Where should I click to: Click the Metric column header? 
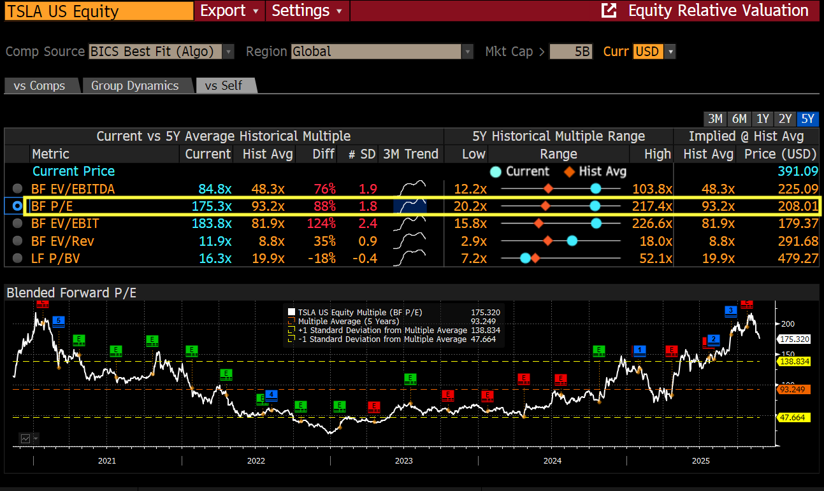click(x=50, y=154)
